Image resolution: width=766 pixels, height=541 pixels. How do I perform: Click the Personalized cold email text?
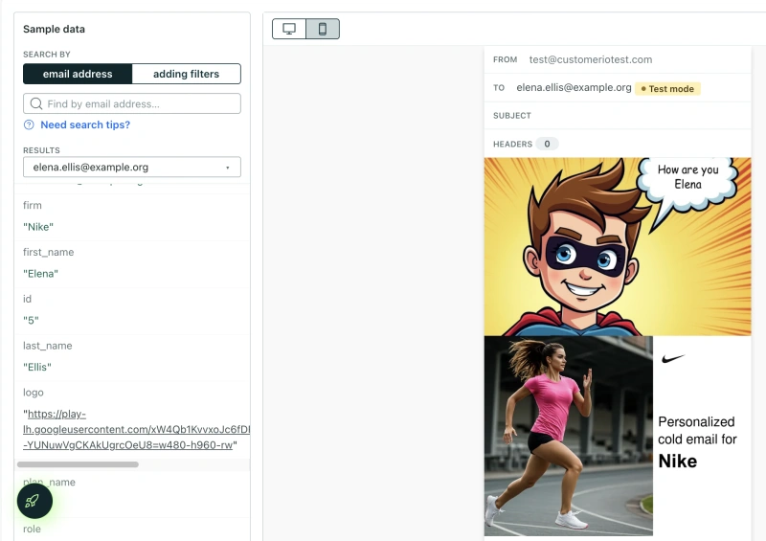(x=697, y=431)
